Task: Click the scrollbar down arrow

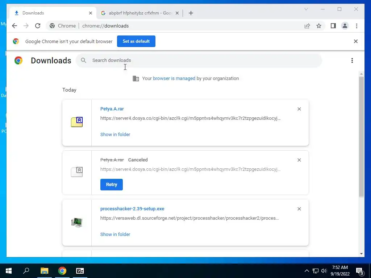Action: (x=361, y=254)
